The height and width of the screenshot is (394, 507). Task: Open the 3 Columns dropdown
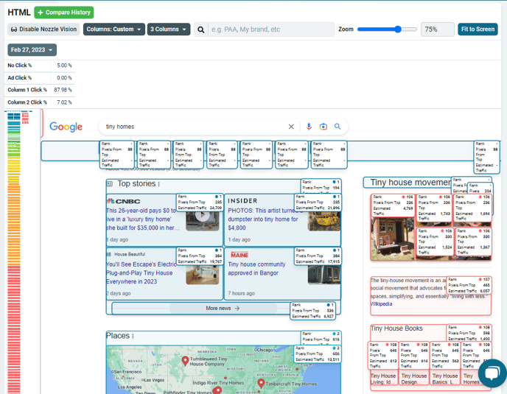(x=169, y=29)
